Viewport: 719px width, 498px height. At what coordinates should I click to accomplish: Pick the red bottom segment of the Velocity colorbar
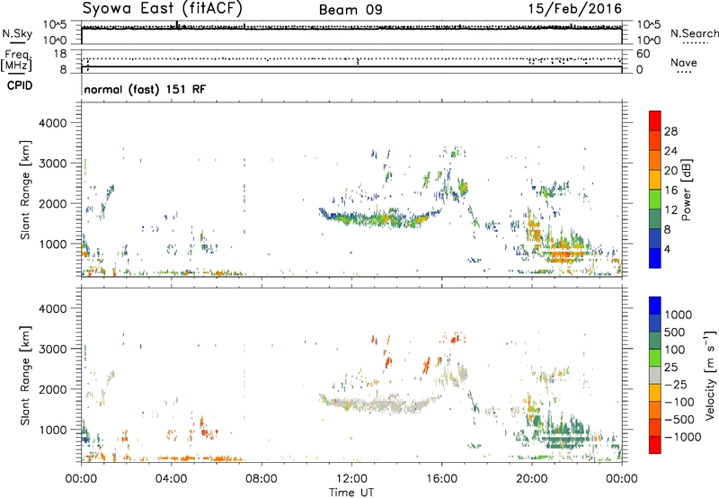pos(655,445)
